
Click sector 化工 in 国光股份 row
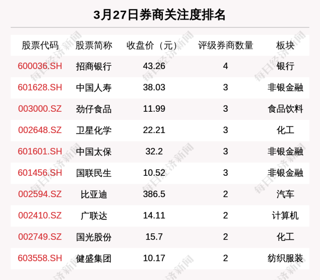coord(285,237)
